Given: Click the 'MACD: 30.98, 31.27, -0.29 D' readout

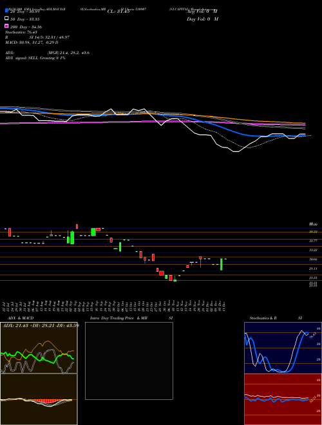Looking at the screenshot, I should [x=32, y=42].
